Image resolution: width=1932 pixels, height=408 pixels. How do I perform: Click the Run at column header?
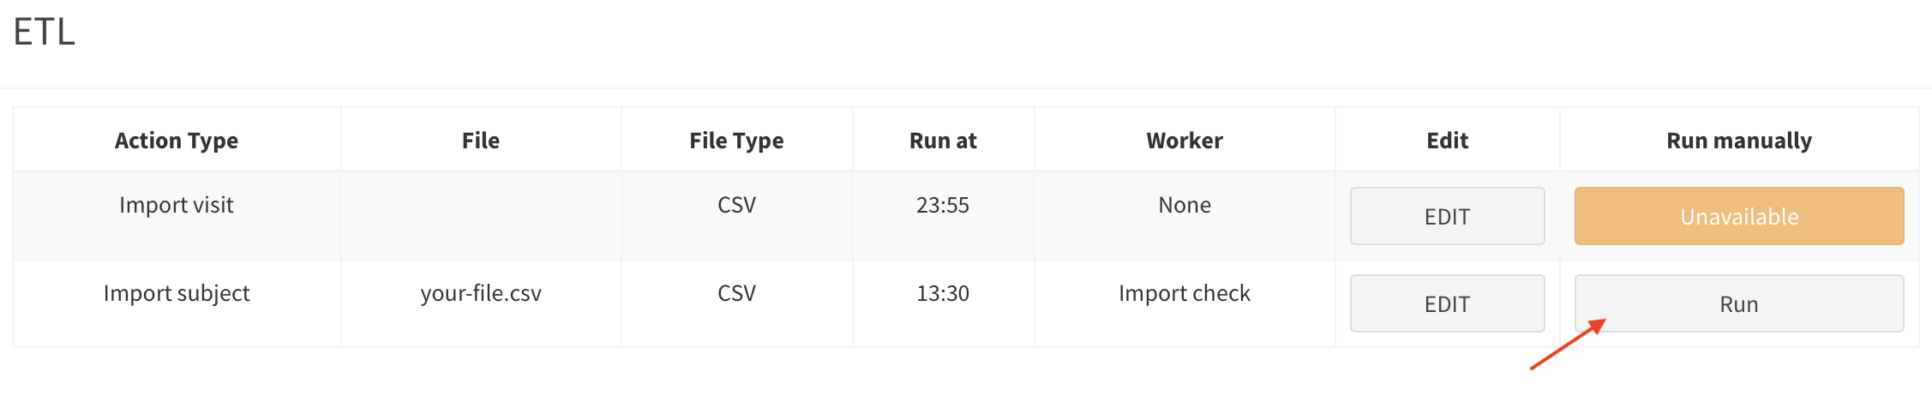coord(943,141)
